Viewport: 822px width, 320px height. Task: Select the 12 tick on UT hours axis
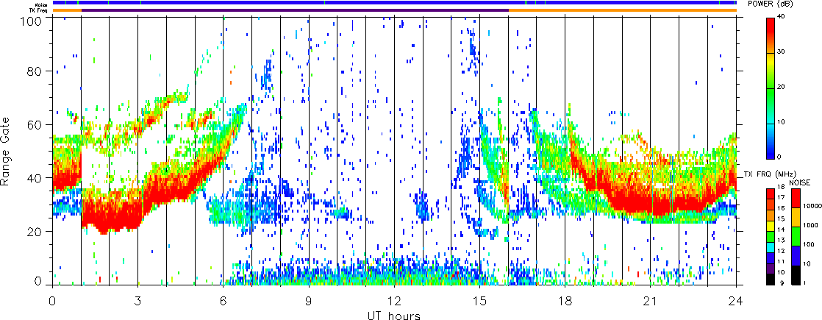(x=394, y=301)
